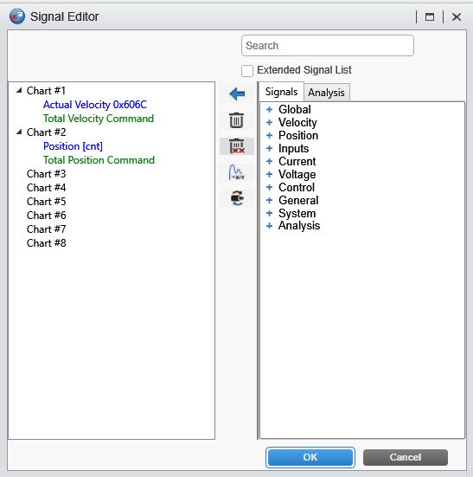The height and width of the screenshot is (477, 473).
Task: Select the General category label
Action: tap(298, 201)
